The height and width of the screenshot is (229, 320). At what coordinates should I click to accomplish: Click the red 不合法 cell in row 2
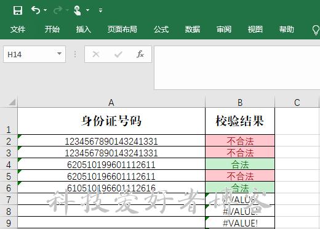click(x=240, y=141)
